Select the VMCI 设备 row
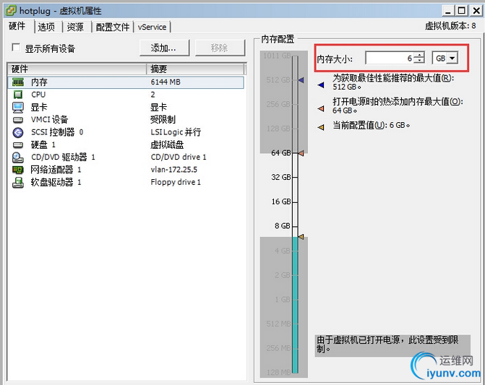This screenshot has width=485, height=385. pos(126,120)
